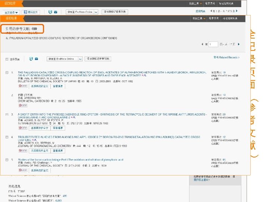Open title of reference 1 on enol acetates
Image resolution: width=269 pixels, height=202 pixels.
pyautogui.click(x=112, y=74)
